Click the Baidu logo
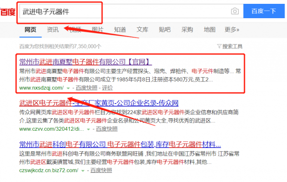 point(8,12)
